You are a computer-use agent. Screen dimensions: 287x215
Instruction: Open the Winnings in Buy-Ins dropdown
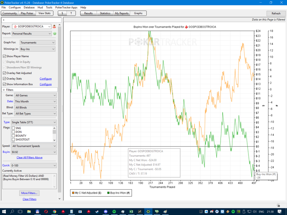38,49
